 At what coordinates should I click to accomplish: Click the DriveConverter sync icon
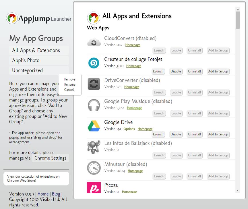pos(94,84)
